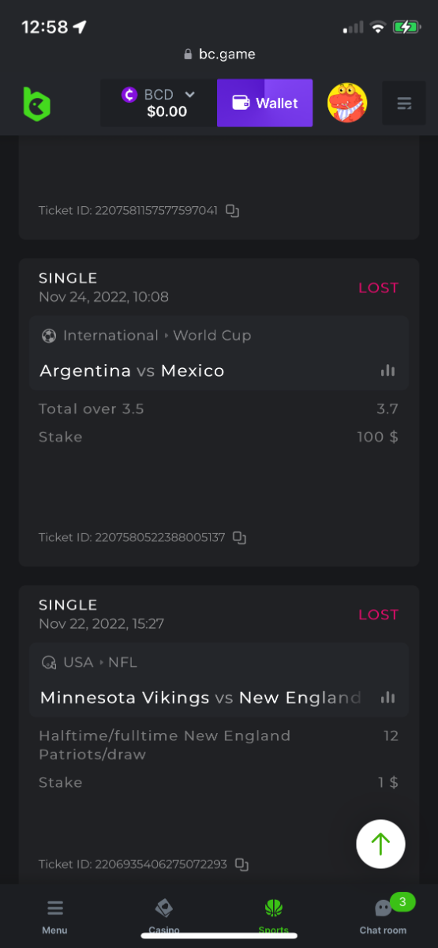
Task: Open the Wallet
Action: [265, 103]
